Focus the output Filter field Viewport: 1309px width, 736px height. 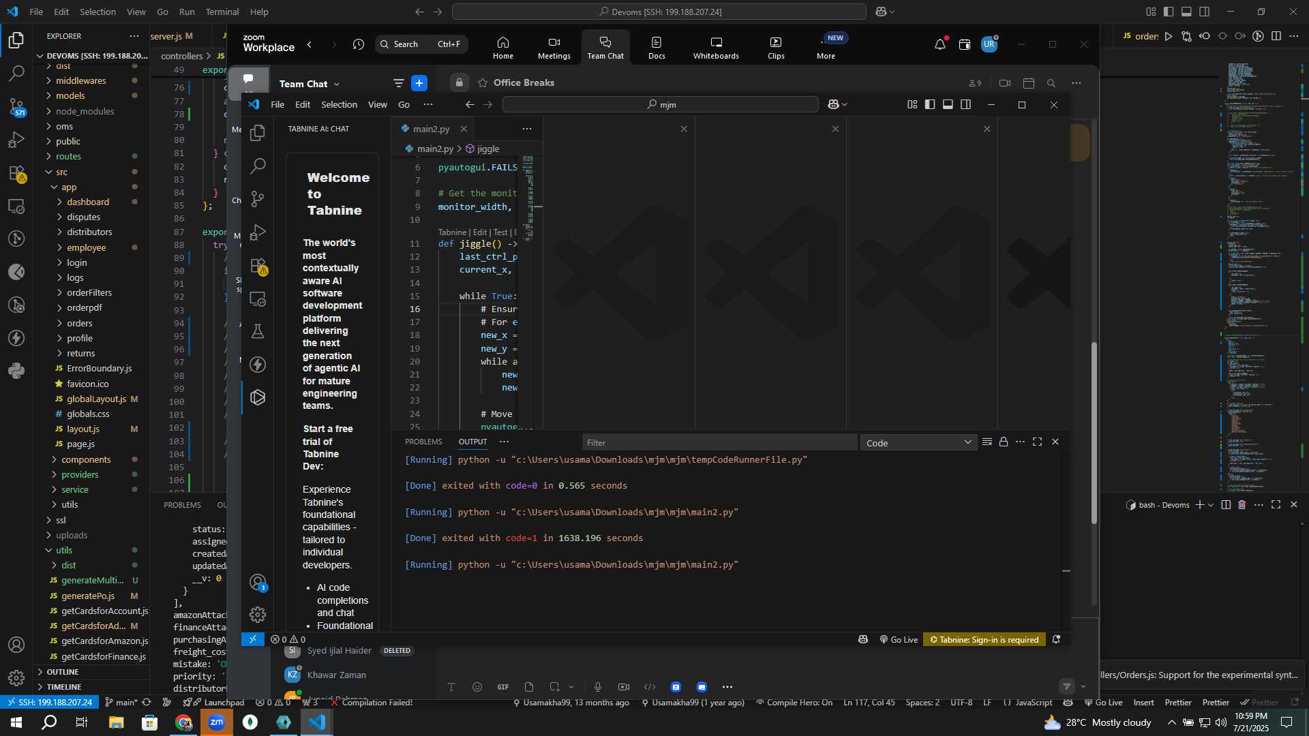click(x=719, y=443)
